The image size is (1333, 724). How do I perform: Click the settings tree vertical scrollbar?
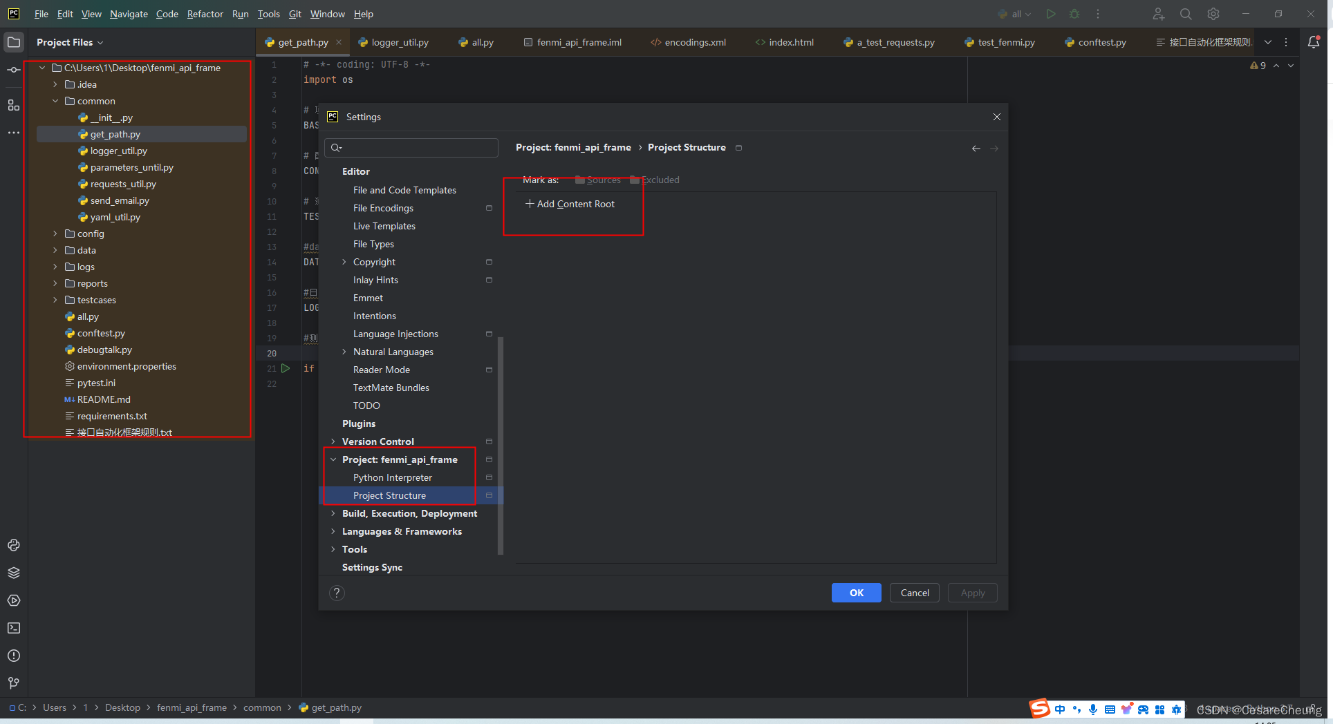[x=501, y=446]
